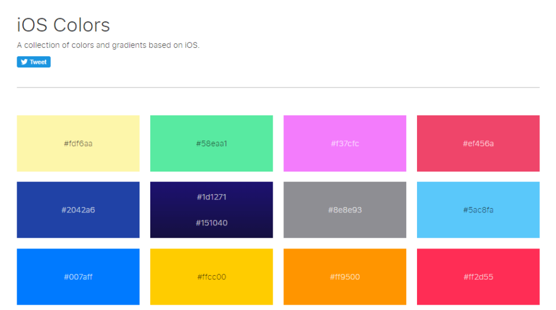Select the pale yellow #fdf6aa swatch
This screenshot has height=310, width=556.
[78, 143]
